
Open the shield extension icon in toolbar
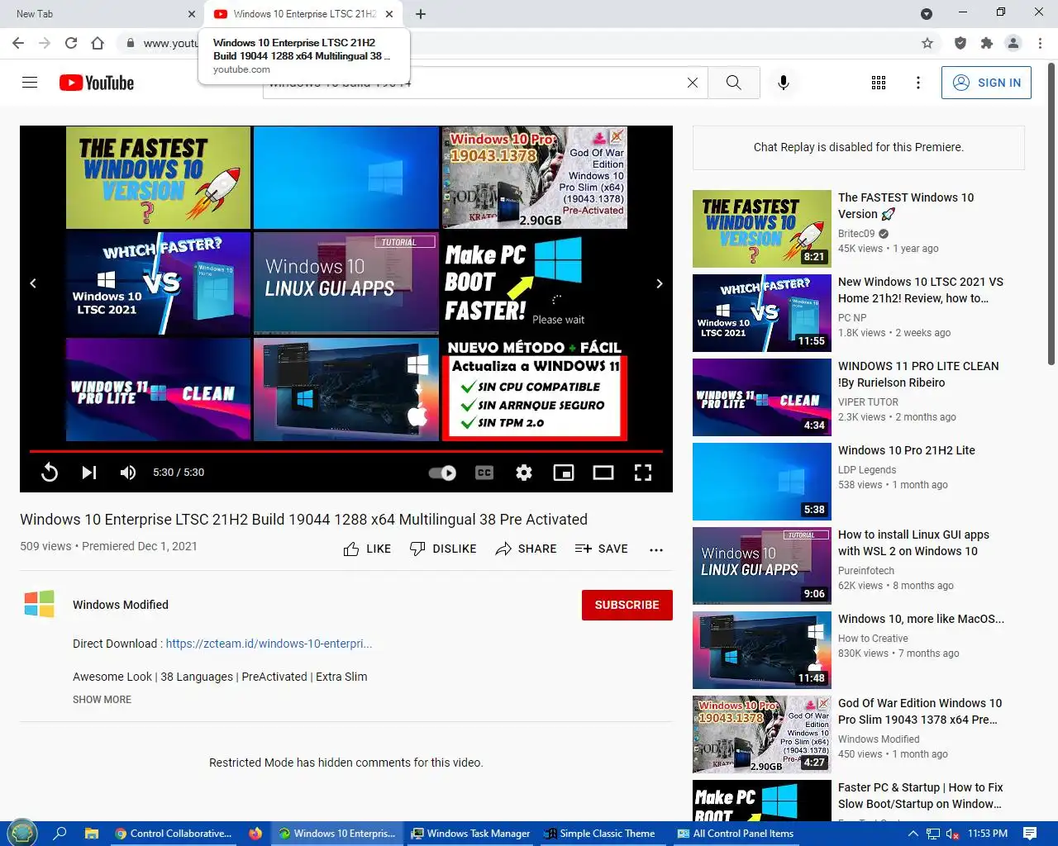point(960,43)
